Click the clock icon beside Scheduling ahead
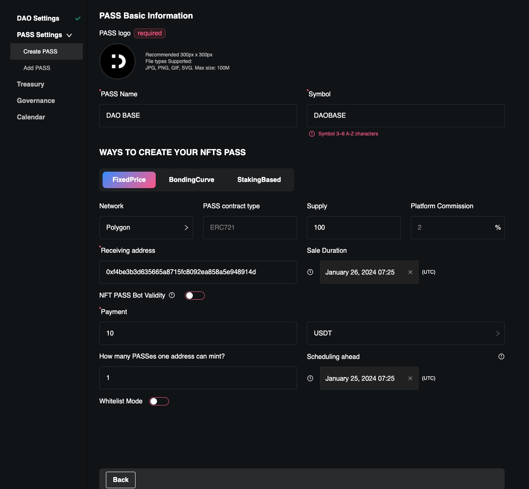529x489 pixels. tap(310, 378)
